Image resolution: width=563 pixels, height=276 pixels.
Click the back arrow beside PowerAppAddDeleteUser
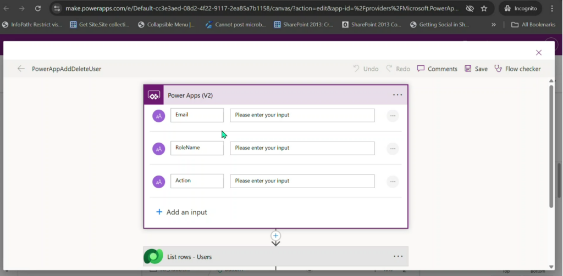(21, 69)
